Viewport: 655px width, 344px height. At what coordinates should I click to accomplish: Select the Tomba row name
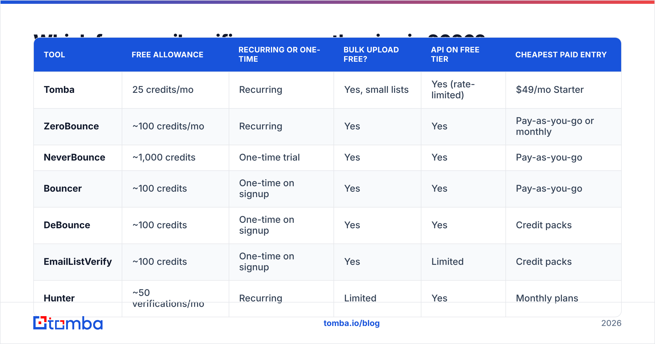pyautogui.click(x=59, y=90)
